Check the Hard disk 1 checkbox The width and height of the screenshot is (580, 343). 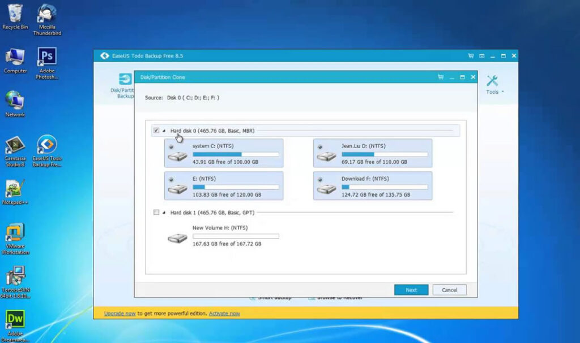[156, 212]
